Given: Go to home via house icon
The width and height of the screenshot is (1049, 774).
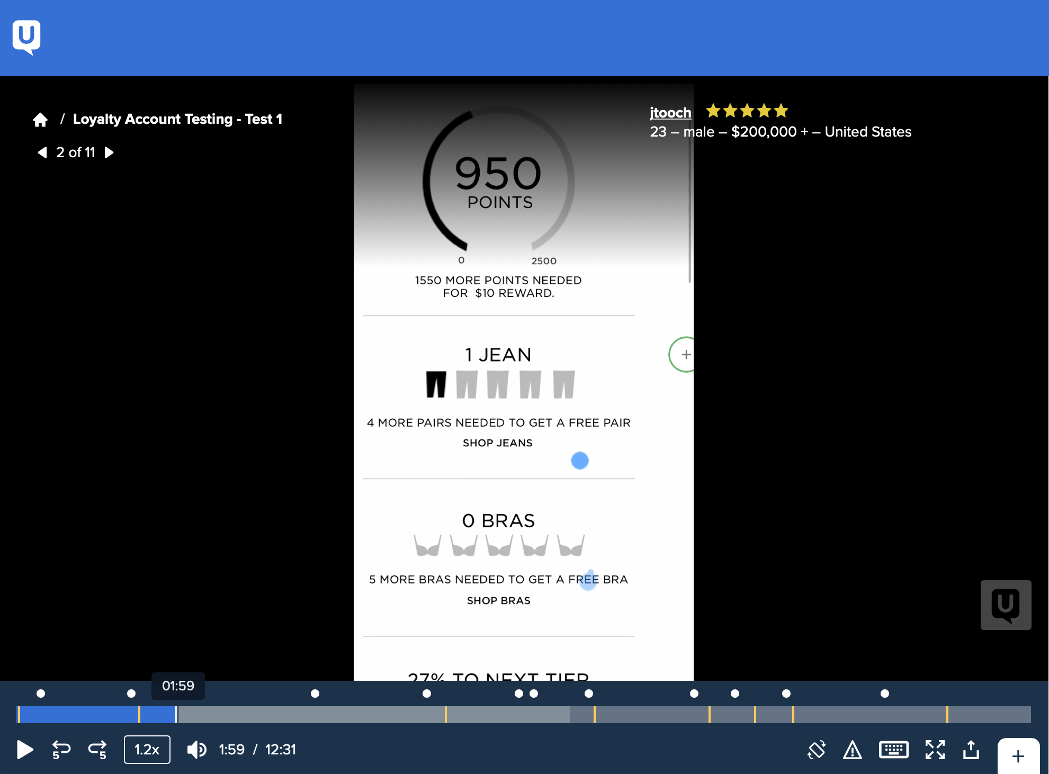Looking at the screenshot, I should 40,120.
